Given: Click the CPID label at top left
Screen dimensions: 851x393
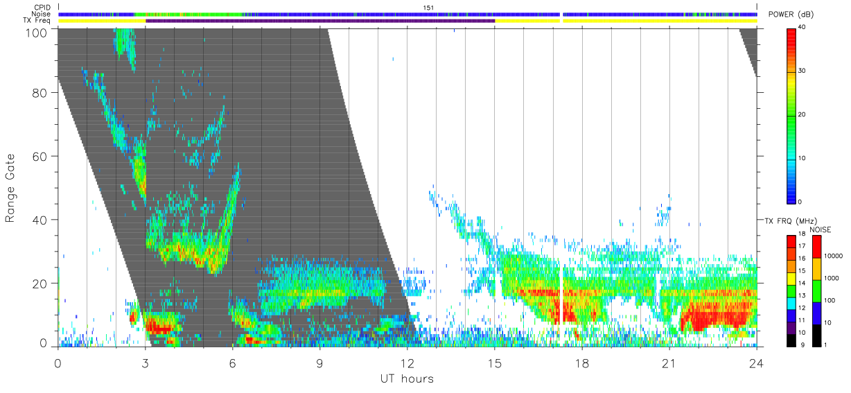Looking at the screenshot, I should pyautogui.click(x=43, y=8).
